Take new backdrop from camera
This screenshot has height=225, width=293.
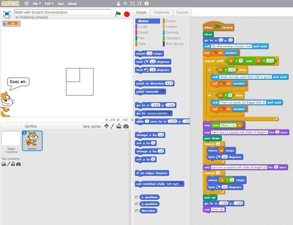point(18,164)
